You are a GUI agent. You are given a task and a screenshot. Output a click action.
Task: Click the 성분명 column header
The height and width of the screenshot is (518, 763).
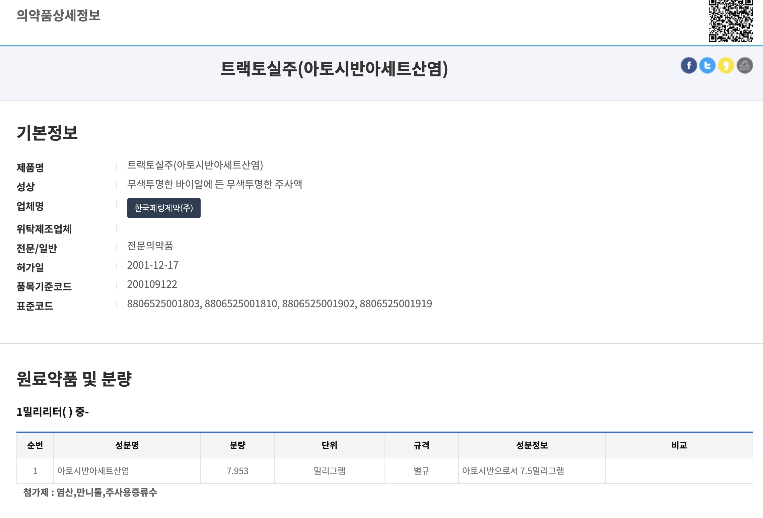[x=127, y=445]
